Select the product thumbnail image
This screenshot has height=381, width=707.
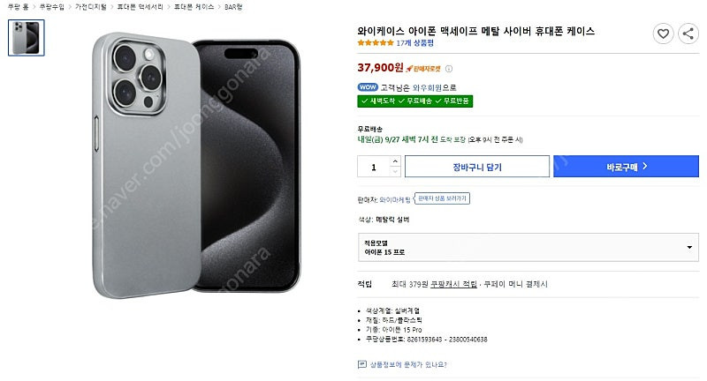(x=26, y=37)
